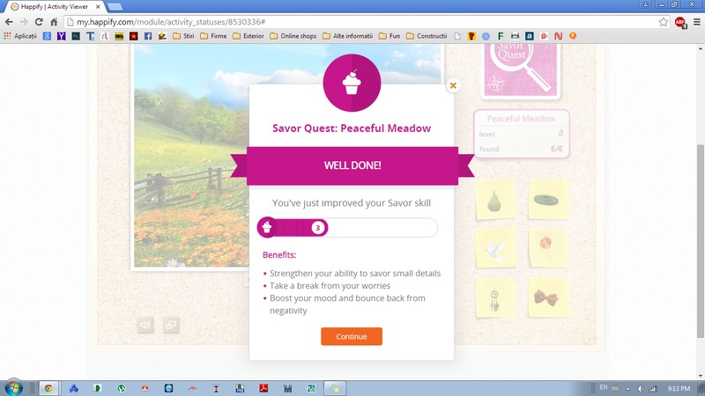
Task: Switch the EN language indicator
Action: click(x=604, y=387)
